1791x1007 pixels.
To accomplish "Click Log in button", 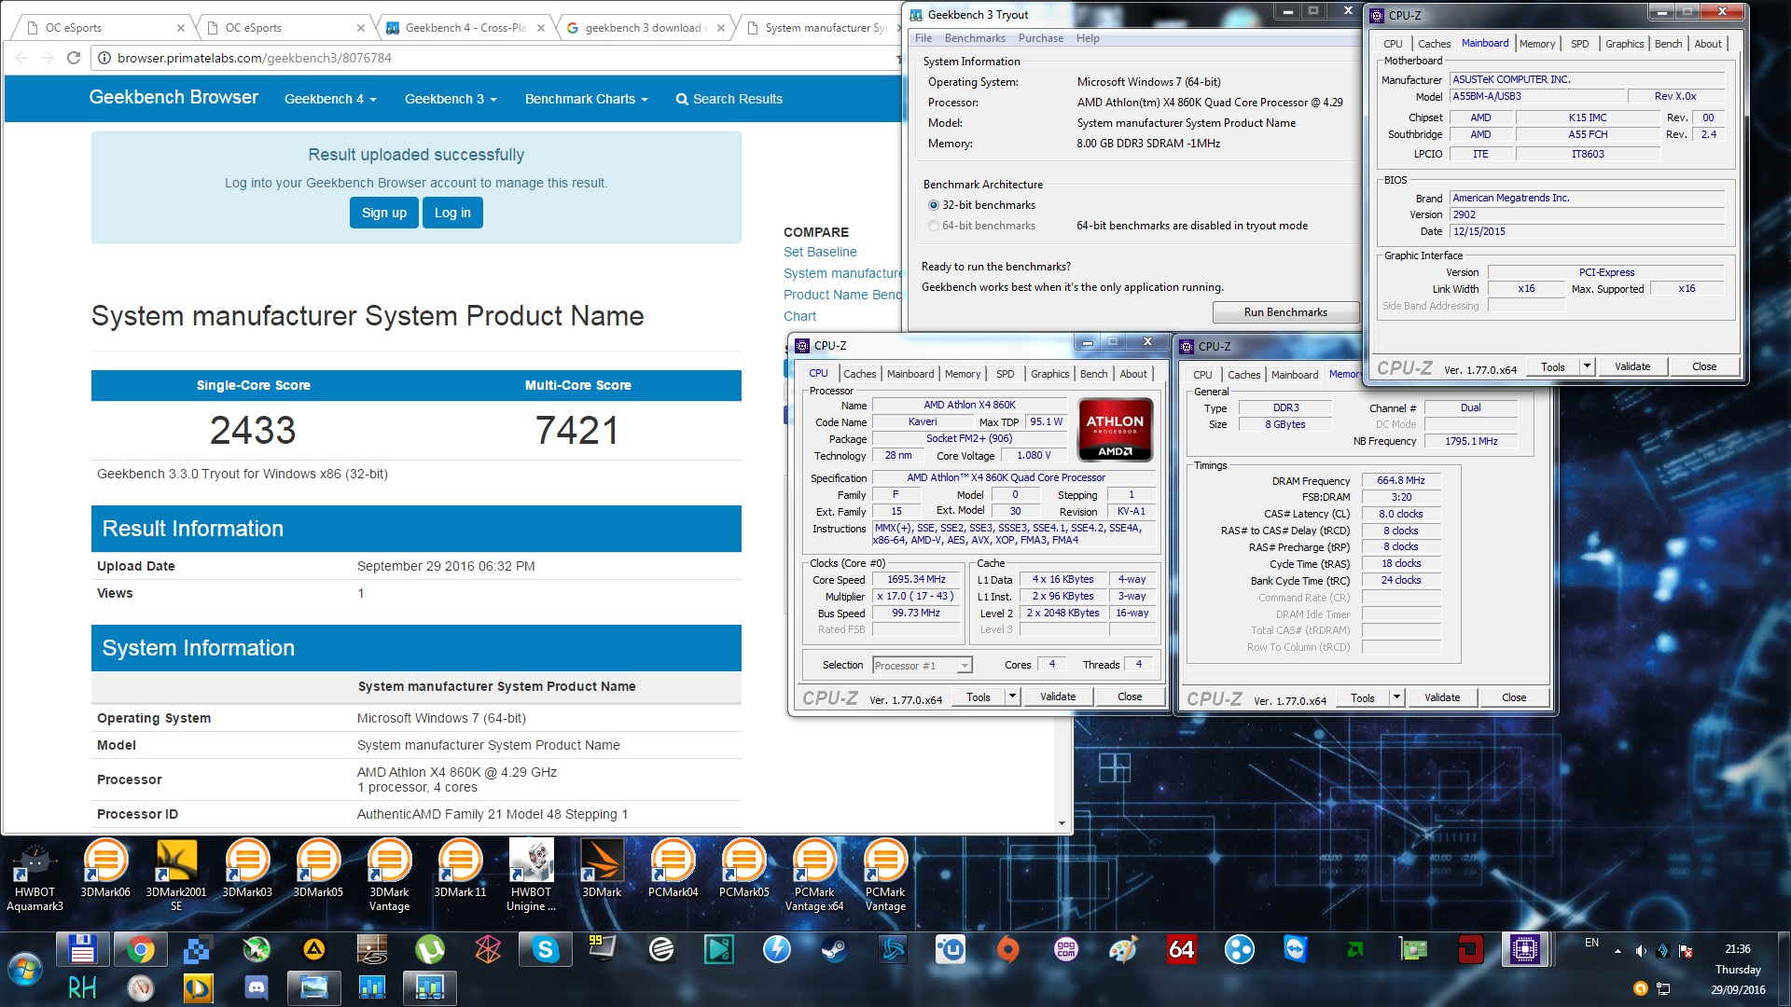I will [452, 213].
